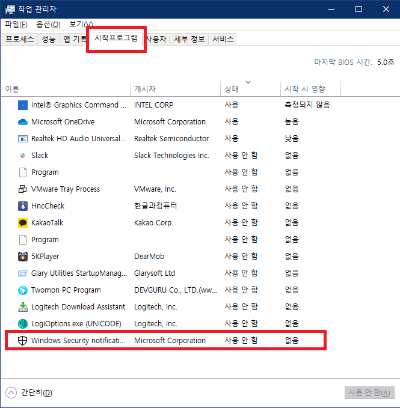Switch to the 사용자 tab
The image size is (400, 408).
(157, 39)
